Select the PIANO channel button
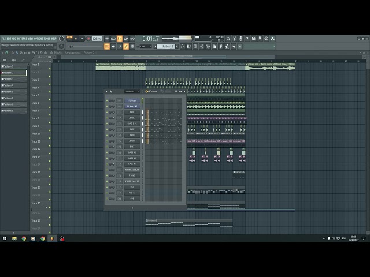The height and width of the screenshot is (277, 370). 132,175
